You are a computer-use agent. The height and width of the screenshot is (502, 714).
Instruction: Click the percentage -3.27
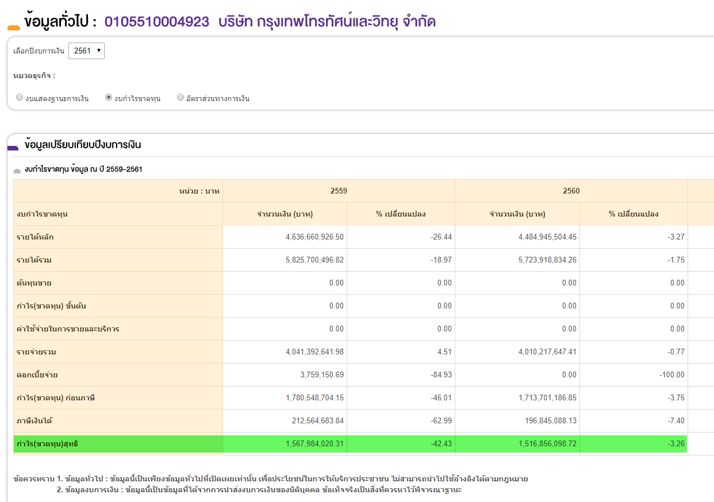tap(675, 237)
